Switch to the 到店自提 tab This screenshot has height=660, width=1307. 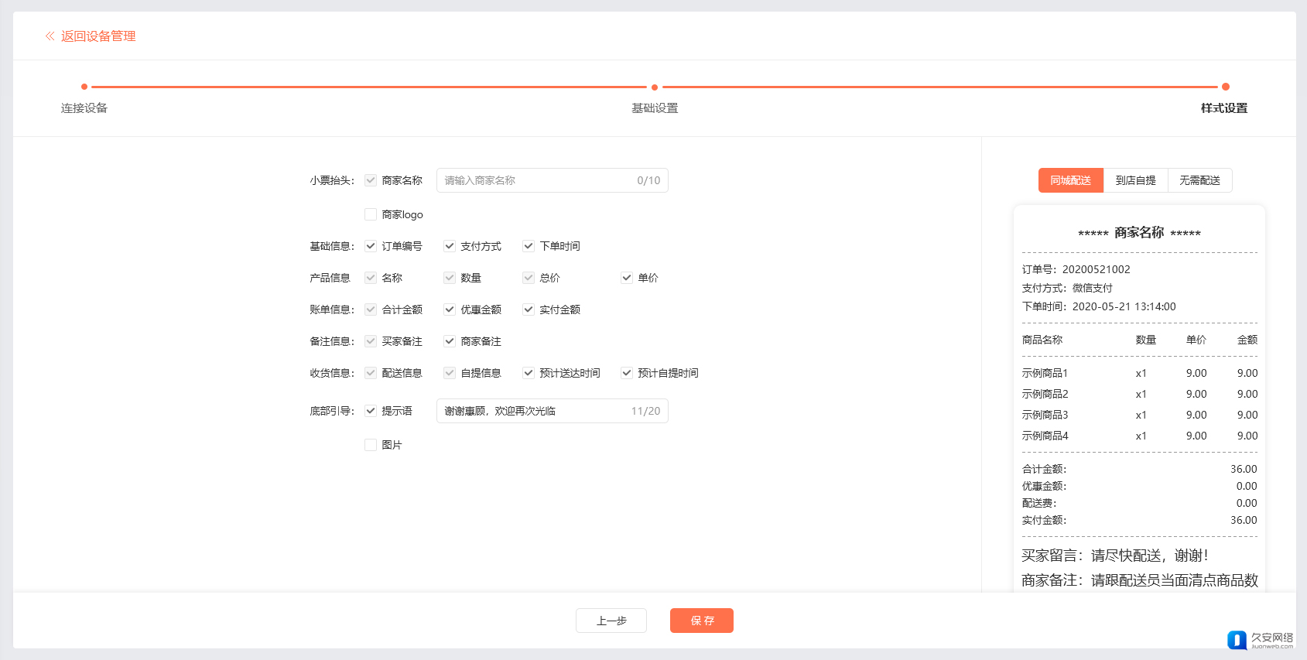(x=1135, y=180)
